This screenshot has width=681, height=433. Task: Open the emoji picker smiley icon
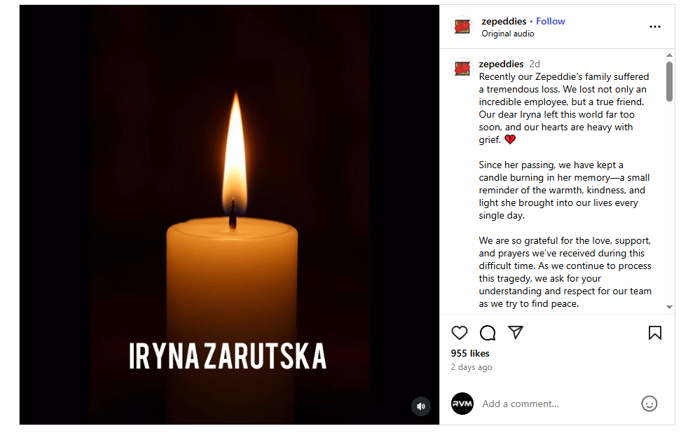[x=649, y=404]
